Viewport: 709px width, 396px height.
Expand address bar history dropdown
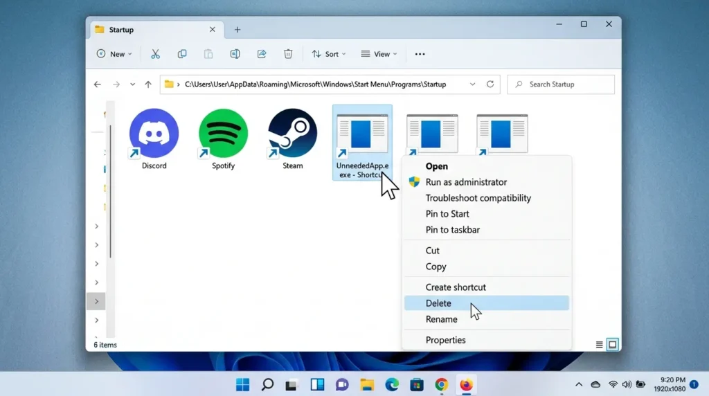pos(472,84)
